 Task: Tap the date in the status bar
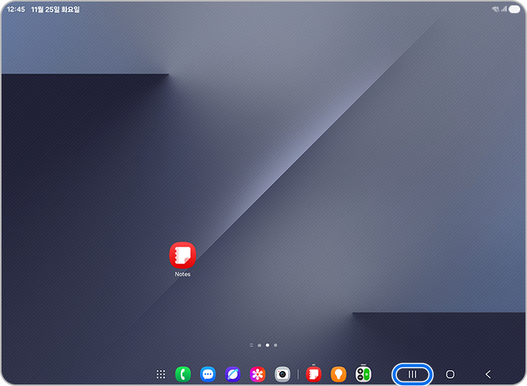click(56, 10)
